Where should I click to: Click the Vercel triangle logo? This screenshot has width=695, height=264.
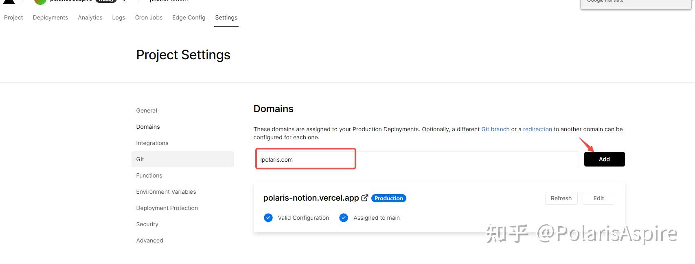click(9, 2)
